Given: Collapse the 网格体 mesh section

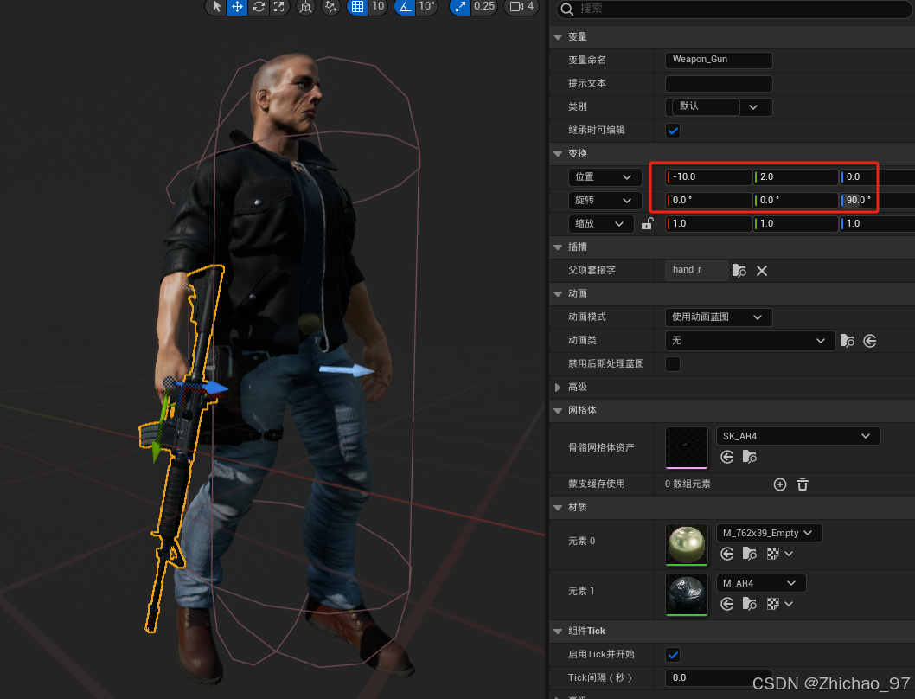Looking at the screenshot, I should coord(558,411).
